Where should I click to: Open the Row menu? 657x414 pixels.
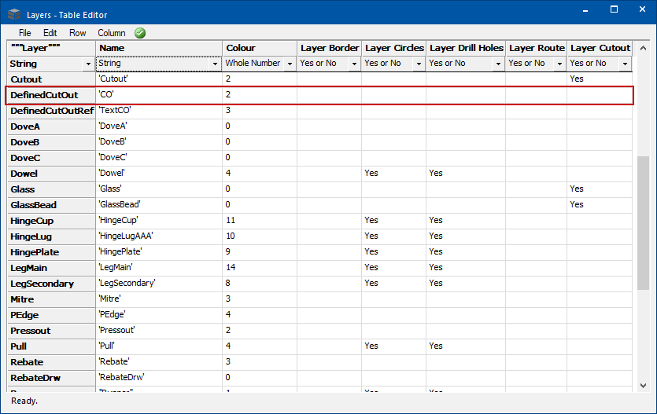(78, 33)
